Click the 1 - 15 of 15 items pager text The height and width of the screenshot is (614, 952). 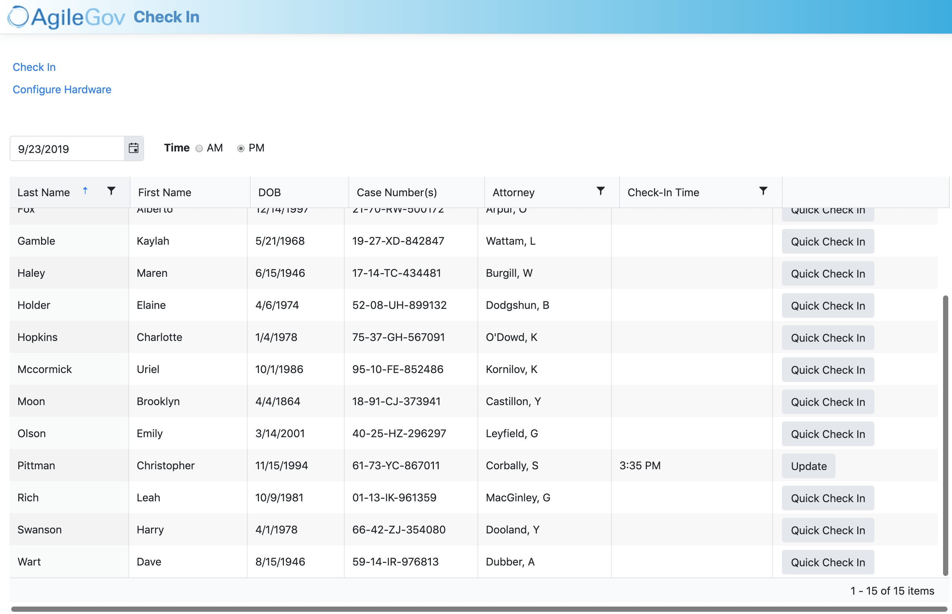[892, 591]
